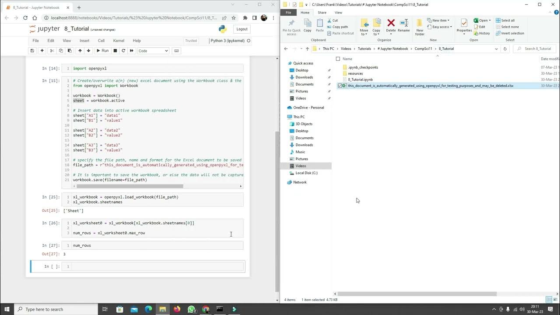Collapse the Explorer ribbon chevron
The width and height of the screenshot is (560, 315).
[550, 12]
